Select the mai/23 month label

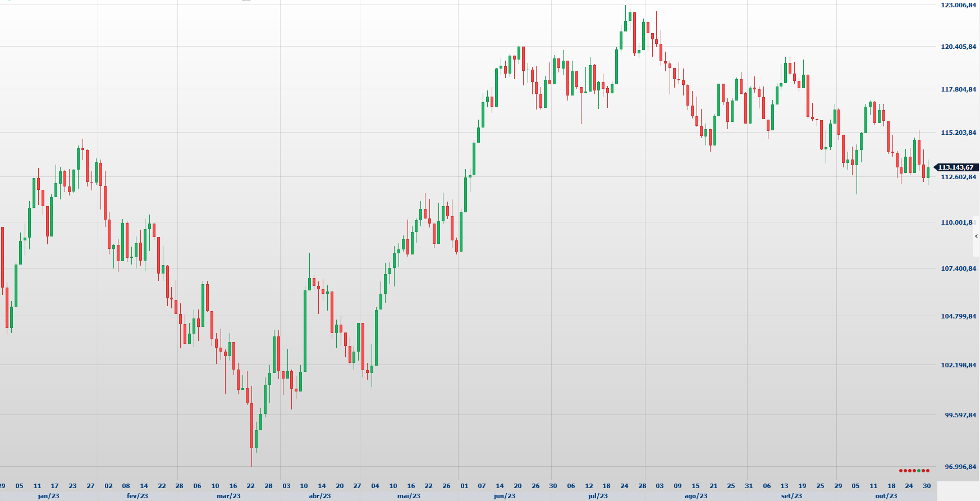pyautogui.click(x=409, y=496)
